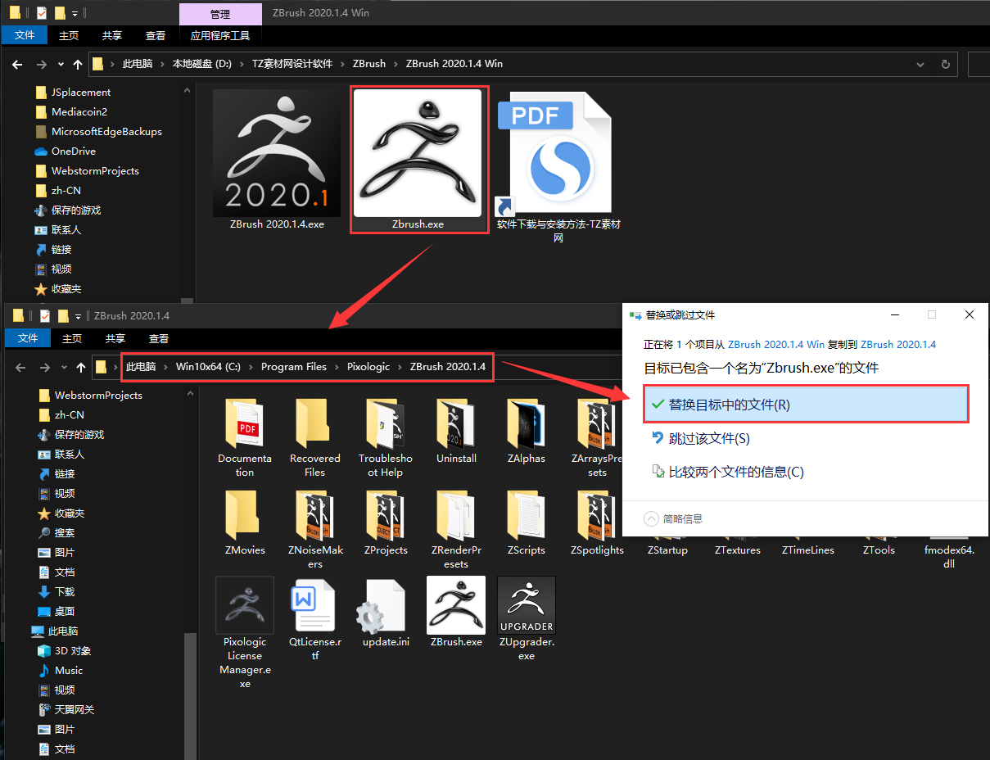Go up one level in bottom window

pos(81,367)
